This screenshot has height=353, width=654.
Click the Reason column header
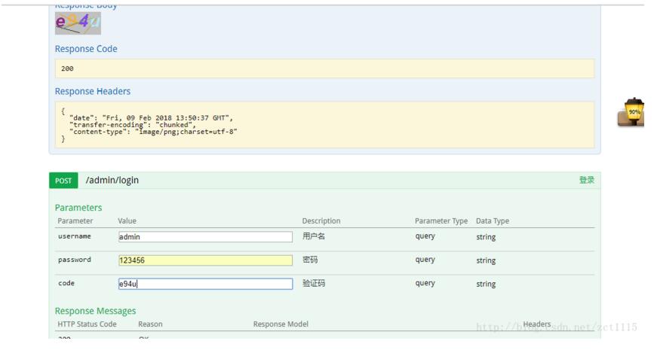(150, 324)
